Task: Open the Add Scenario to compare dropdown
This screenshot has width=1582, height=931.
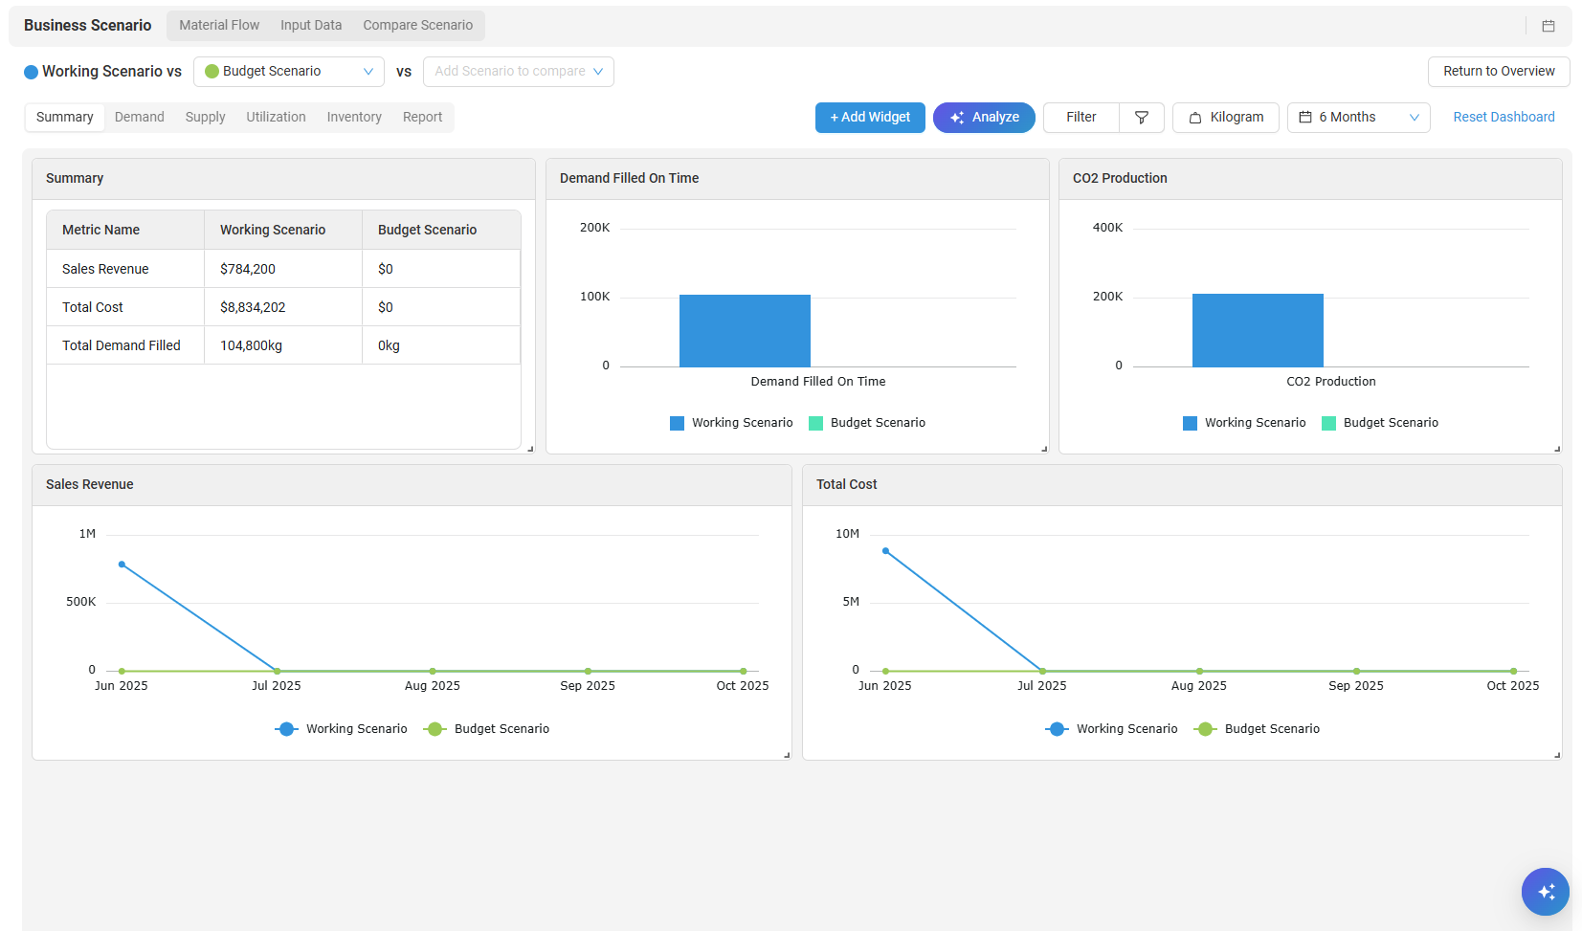Action: (519, 72)
